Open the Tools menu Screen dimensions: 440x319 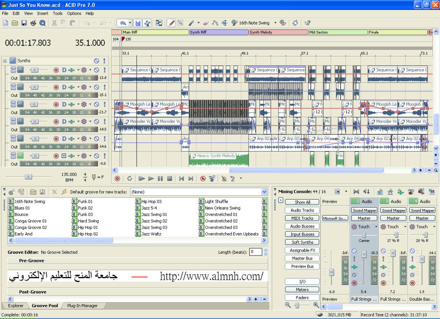[x=58, y=13]
